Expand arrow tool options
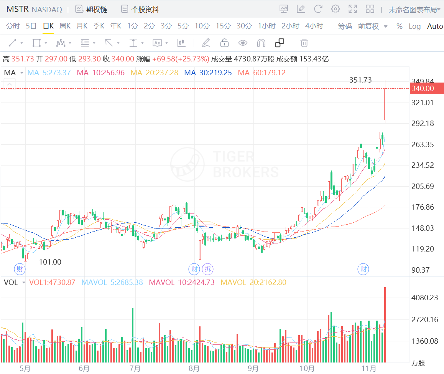The height and width of the screenshot is (374, 444). (x=118, y=43)
